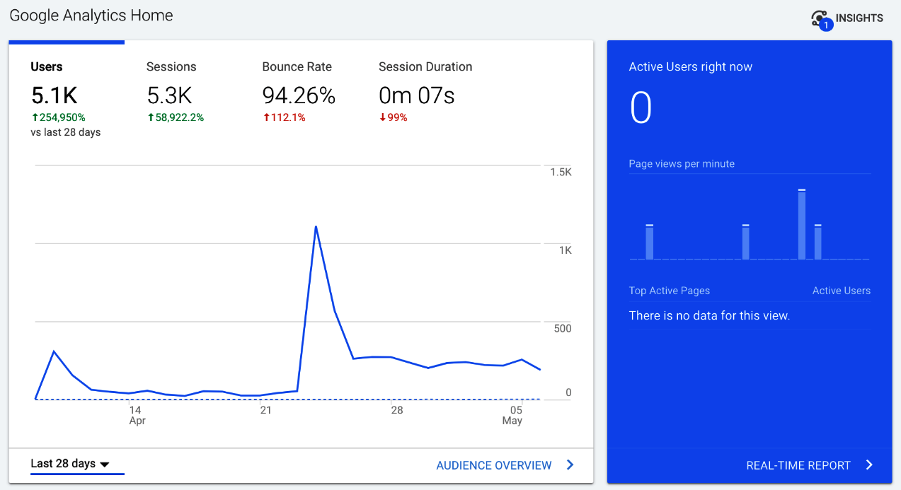Click the INSIGHTS button label
This screenshot has height=490, width=901.
coord(859,18)
